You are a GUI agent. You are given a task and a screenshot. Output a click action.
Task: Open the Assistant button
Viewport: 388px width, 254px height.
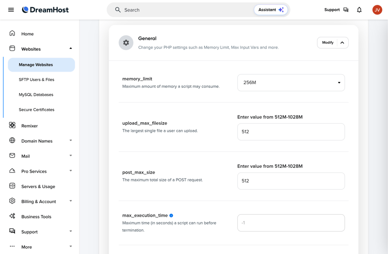coord(271,10)
